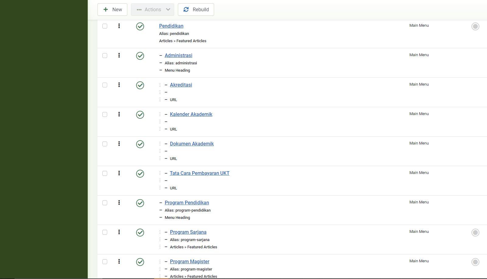Viewport: 487px width, 279px height.
Task: Click 'Alias: pendidikan' text
Action: (x=174, y=34)
